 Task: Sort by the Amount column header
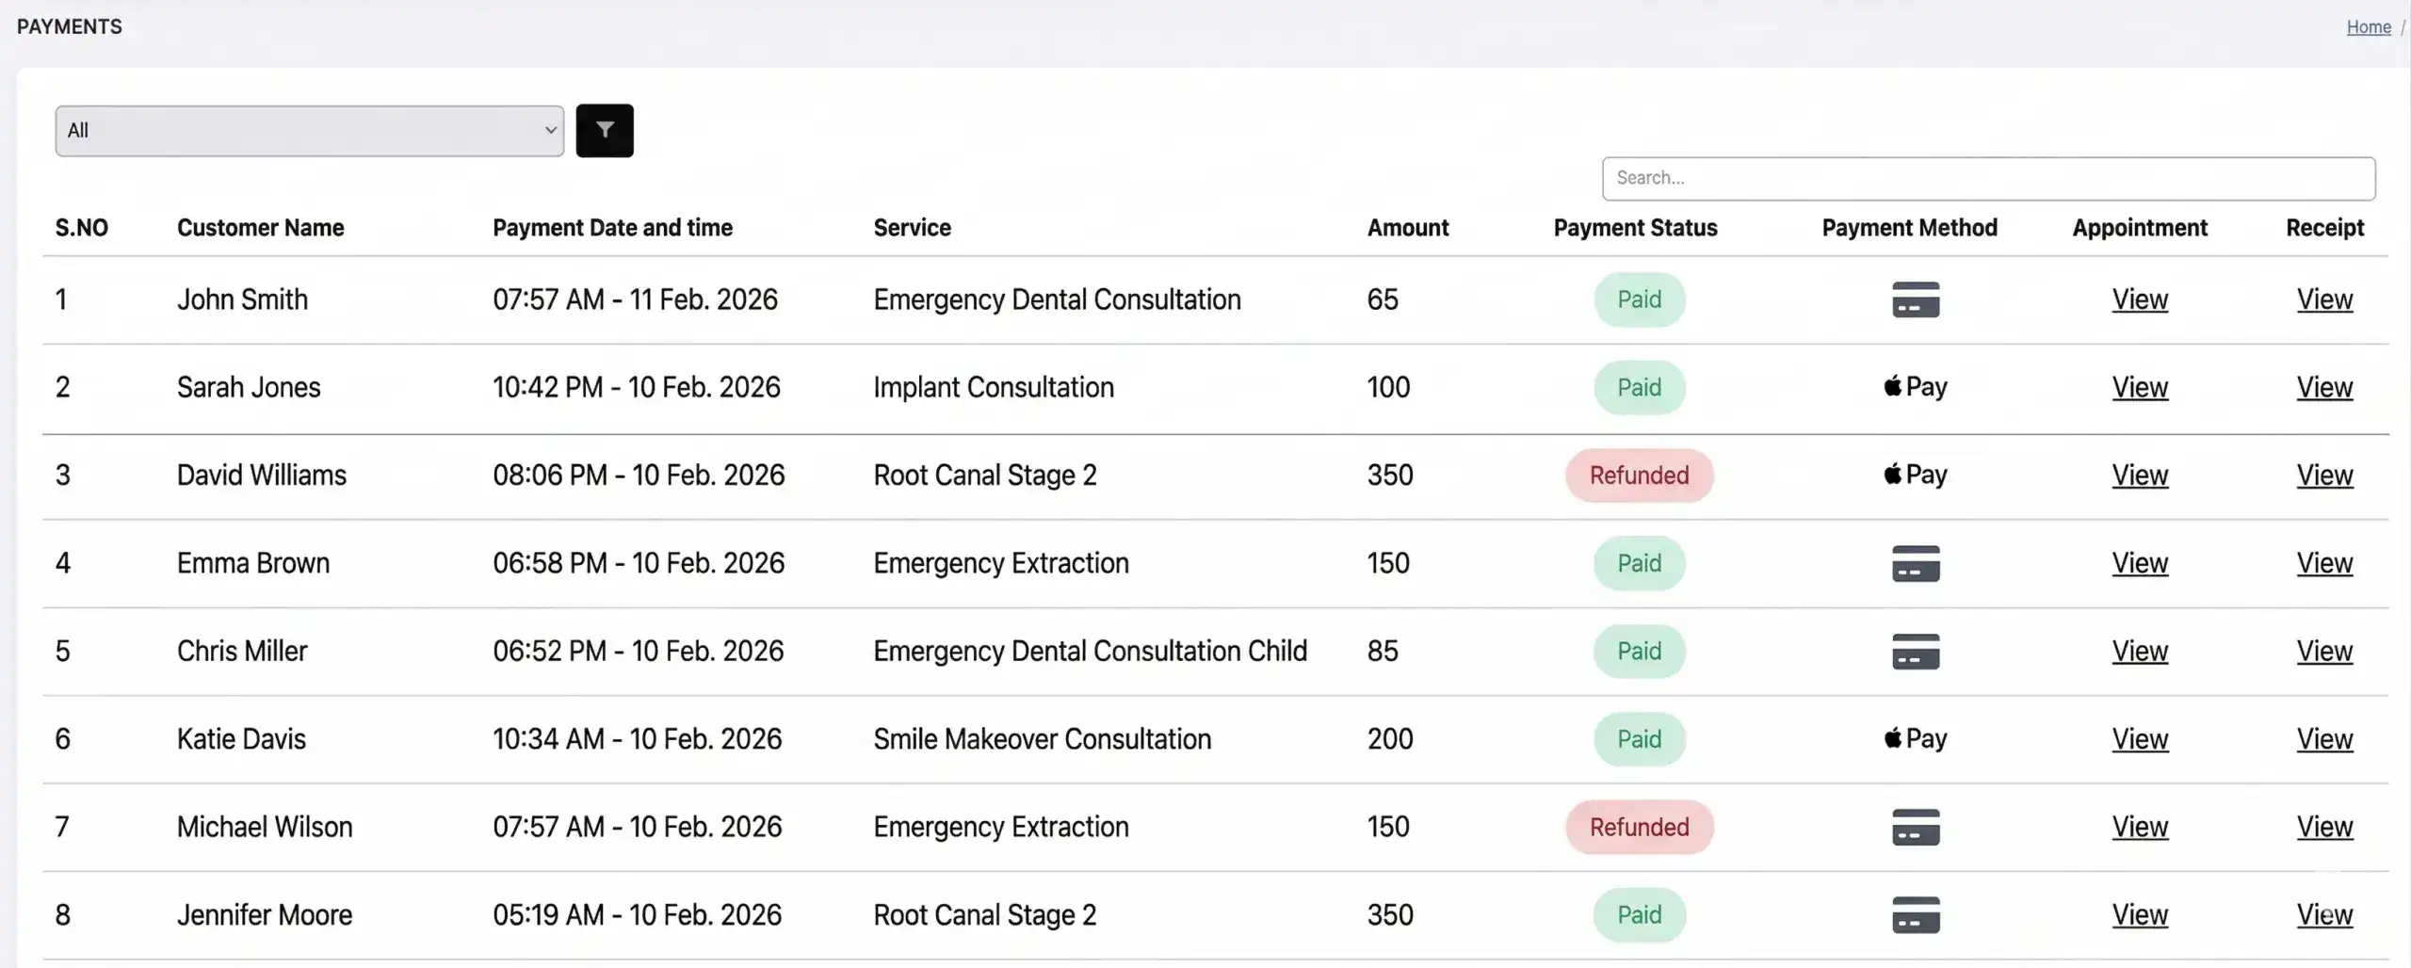[1407, 227]
